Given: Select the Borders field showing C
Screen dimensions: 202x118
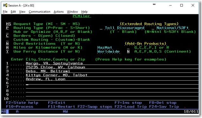Looking at the screenshot, I should (7, 36).
